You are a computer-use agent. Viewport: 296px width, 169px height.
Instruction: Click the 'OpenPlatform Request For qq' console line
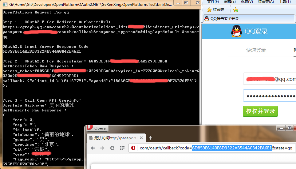pyautogui.click(x=36, y=12)
